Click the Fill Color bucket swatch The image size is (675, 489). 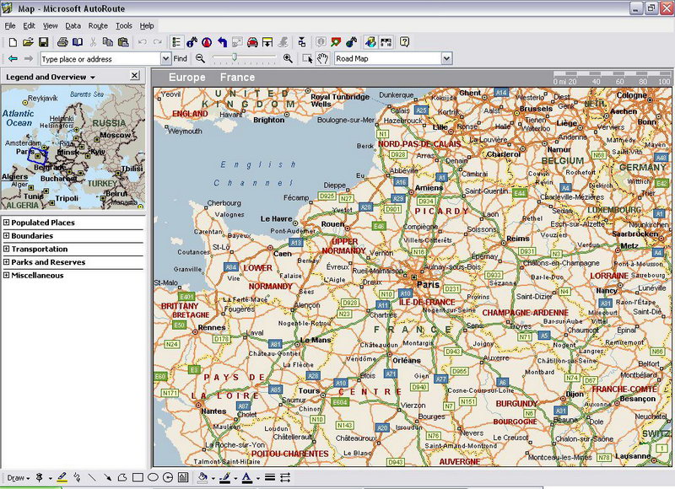point(202,477)
